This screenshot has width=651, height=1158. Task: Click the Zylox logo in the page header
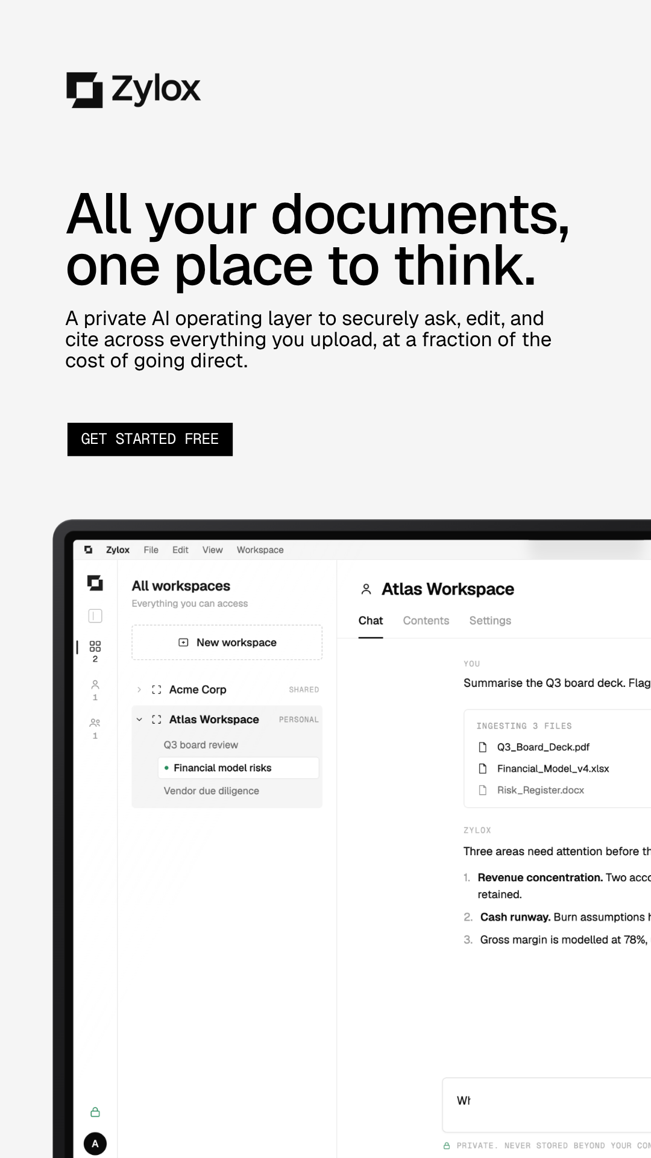click(133, 90)
